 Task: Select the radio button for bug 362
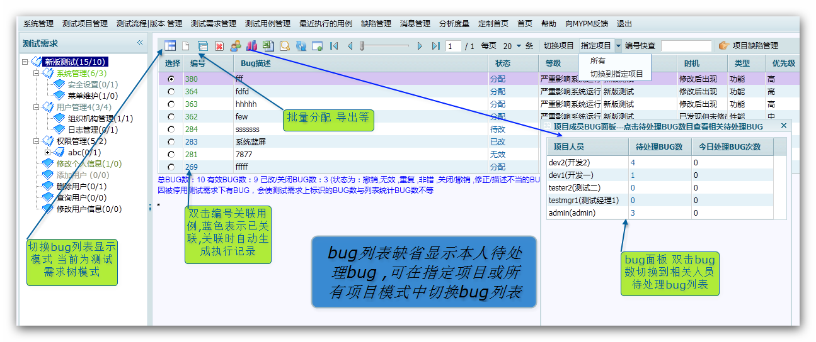171,117
